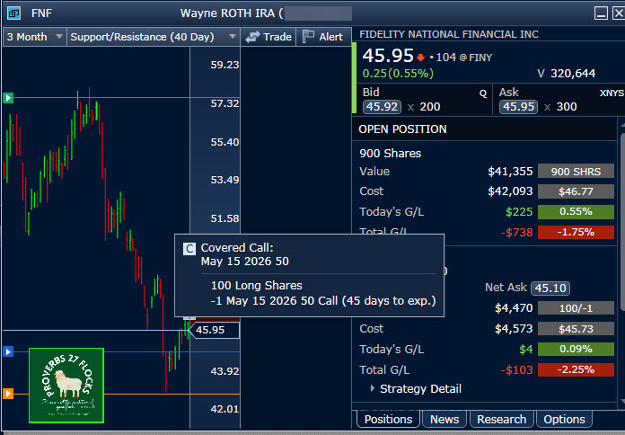Click the Ask price 45.95 button
Image resolution: width=625 pixels, height=435 pixels.
[518, 107]
